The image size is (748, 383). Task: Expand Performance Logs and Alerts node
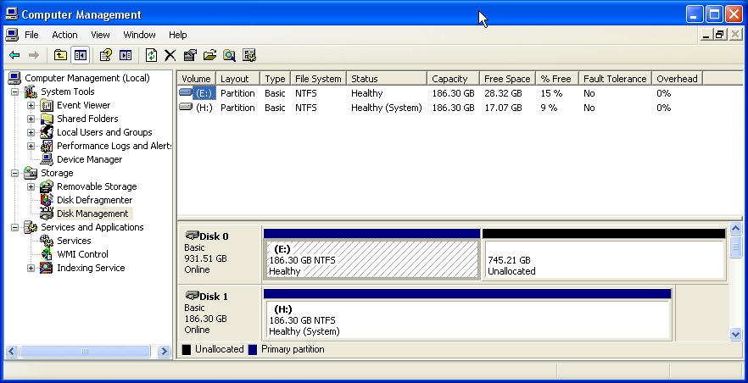click(31, 147)
